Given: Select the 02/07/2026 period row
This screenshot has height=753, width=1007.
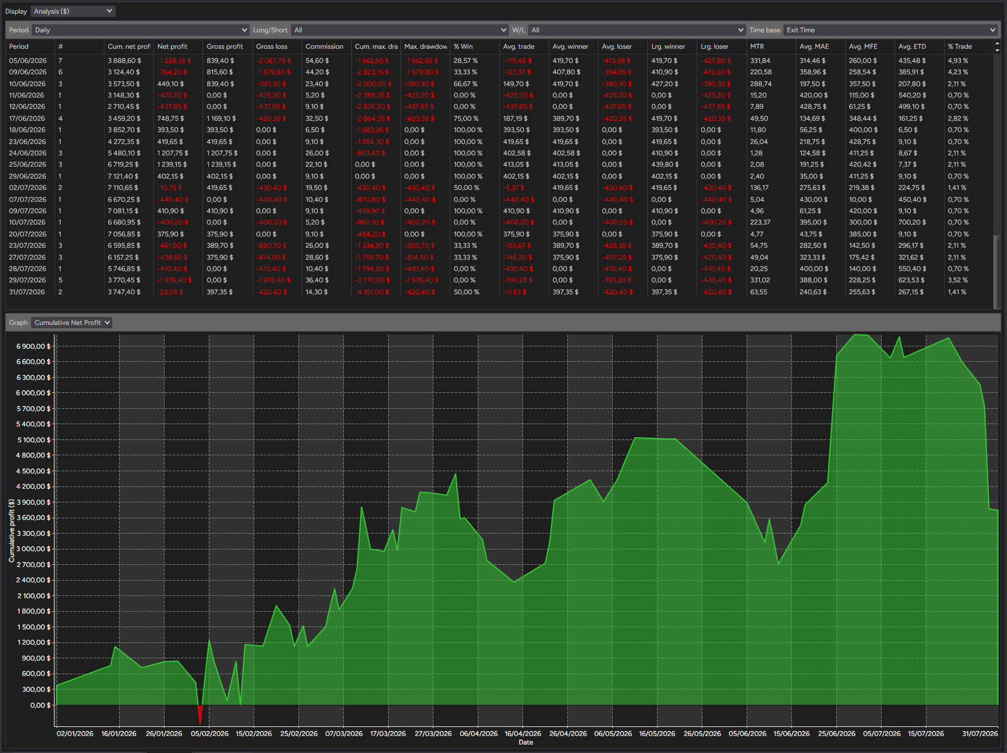Looking at the screenshot, I should pos(499,188).
